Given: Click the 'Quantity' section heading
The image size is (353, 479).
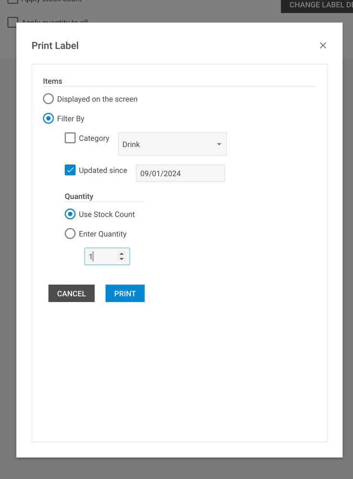Looking at the screenshot, I should 79,197.
